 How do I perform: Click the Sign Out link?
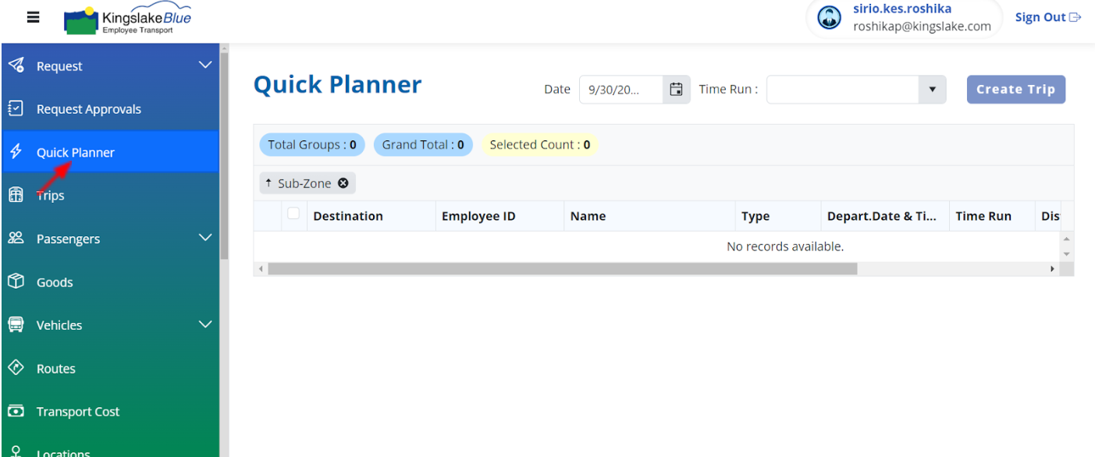(x=1048, y=17)
